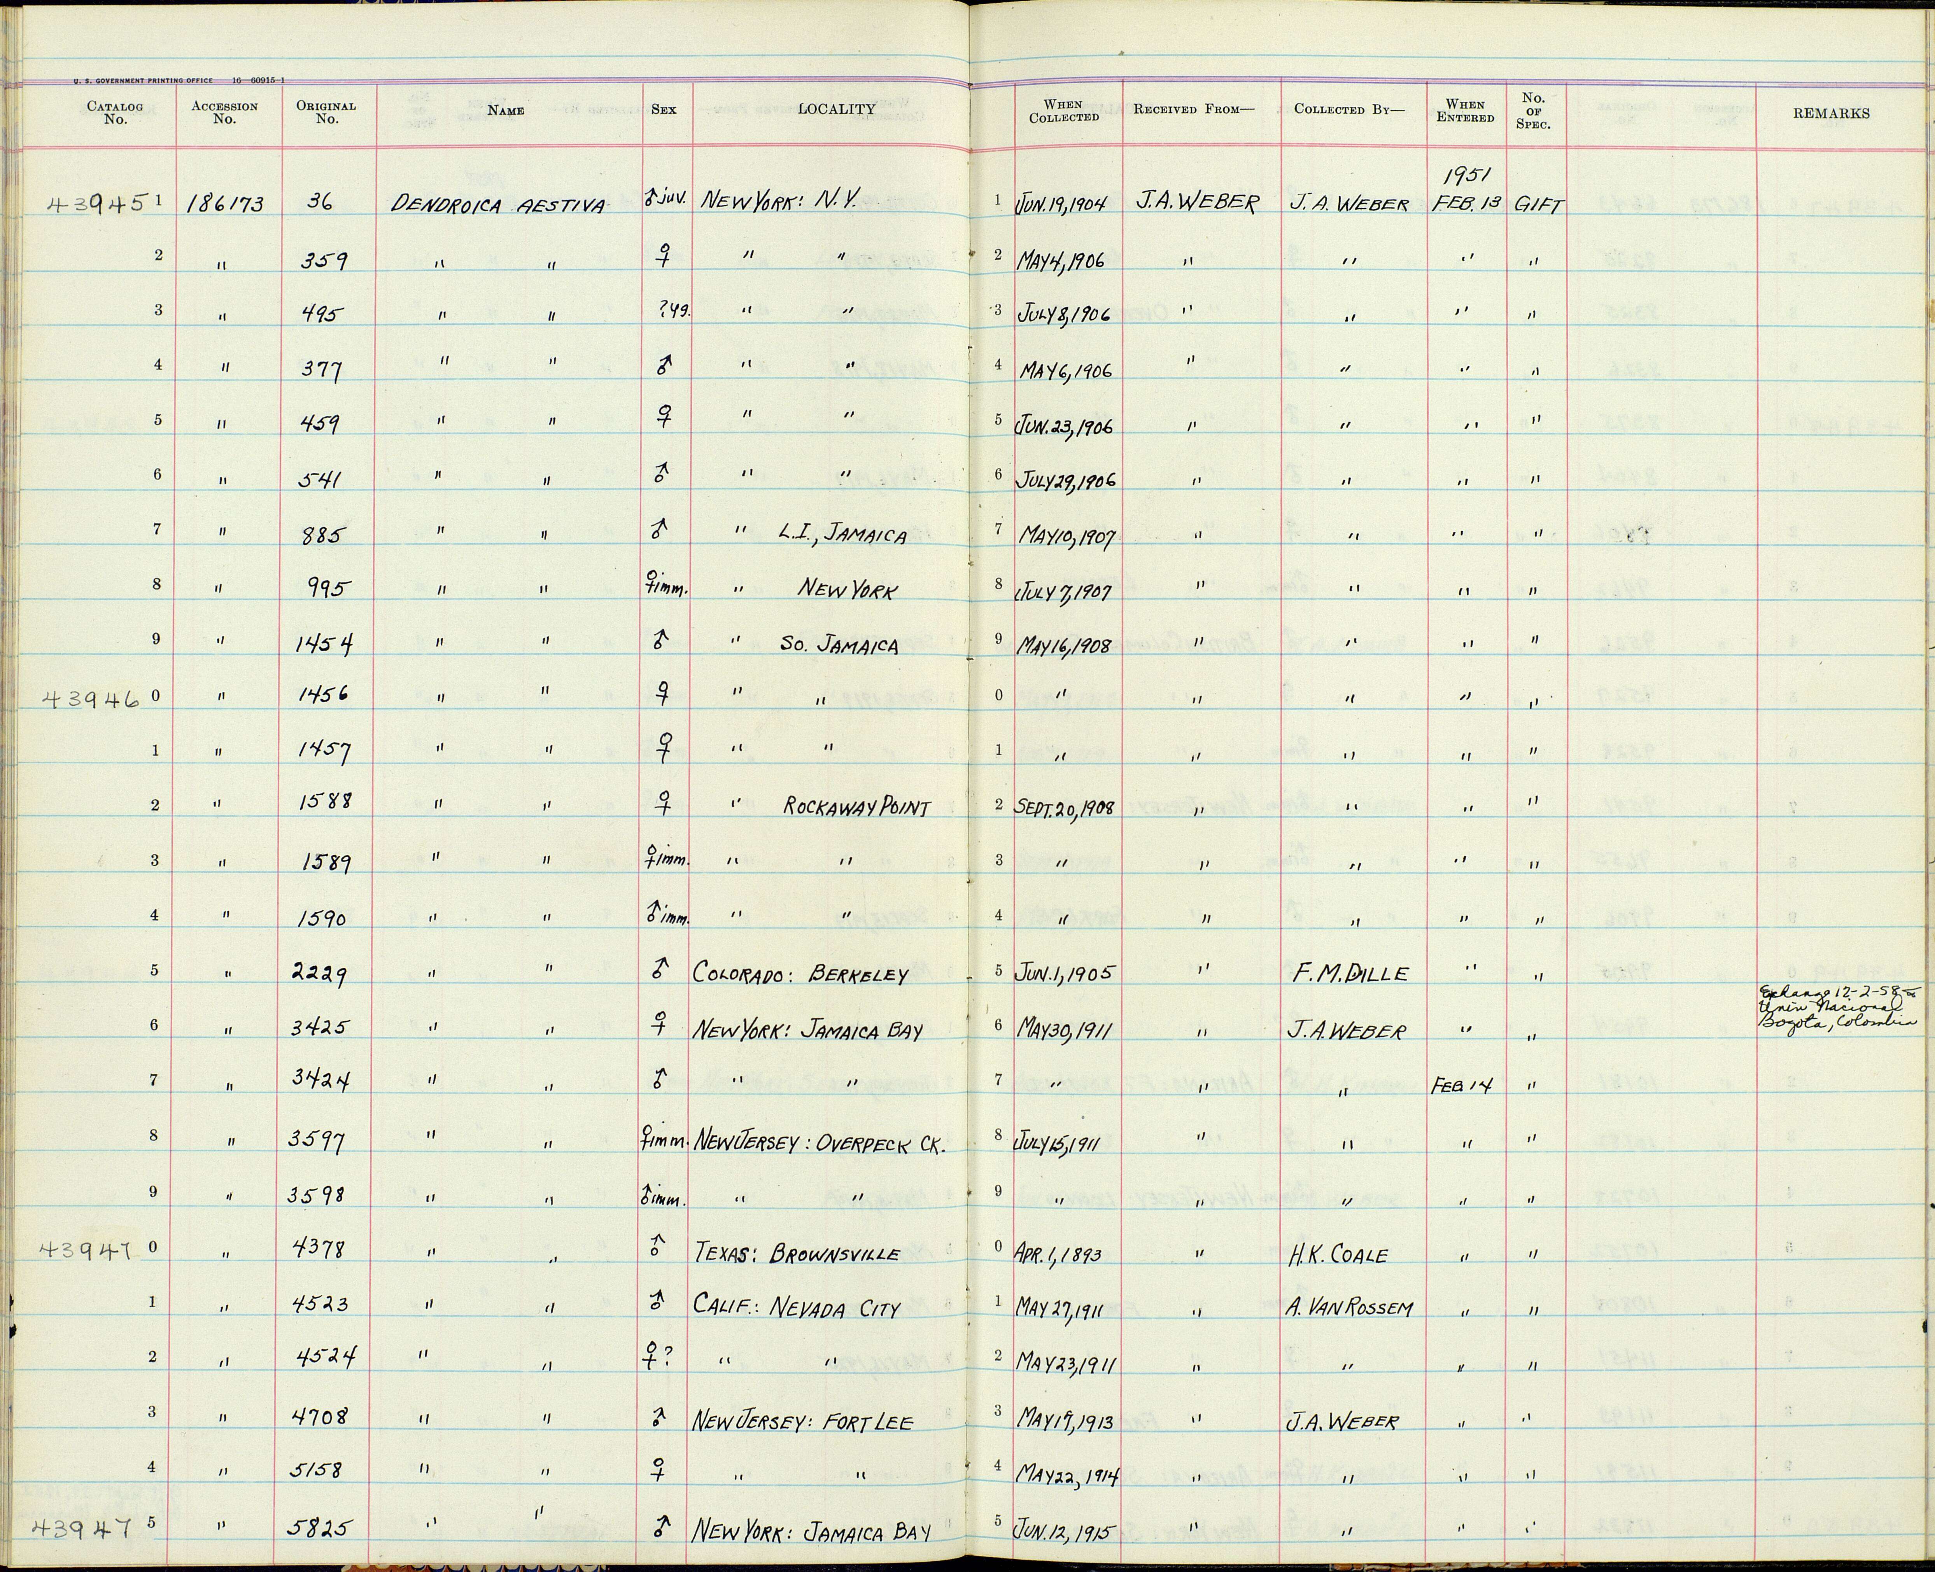
Task: Click the 'No. of Spec.' column header
Action: [1533, 111]
